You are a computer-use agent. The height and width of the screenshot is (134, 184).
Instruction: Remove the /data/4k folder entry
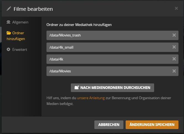point(174,59)
